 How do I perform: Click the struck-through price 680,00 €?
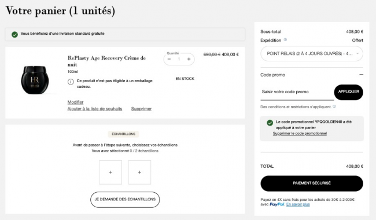tap(212, 54)
